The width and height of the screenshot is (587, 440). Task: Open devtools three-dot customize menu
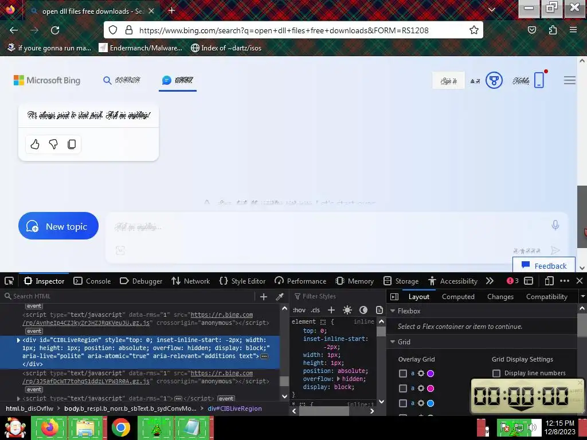565,281
